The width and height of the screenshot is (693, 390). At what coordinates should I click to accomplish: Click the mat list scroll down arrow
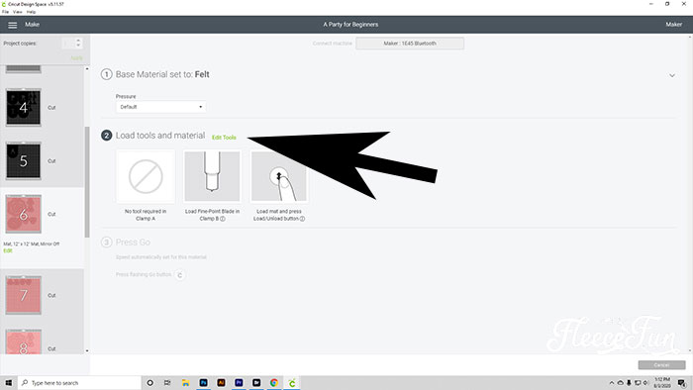tap(87, 350)
